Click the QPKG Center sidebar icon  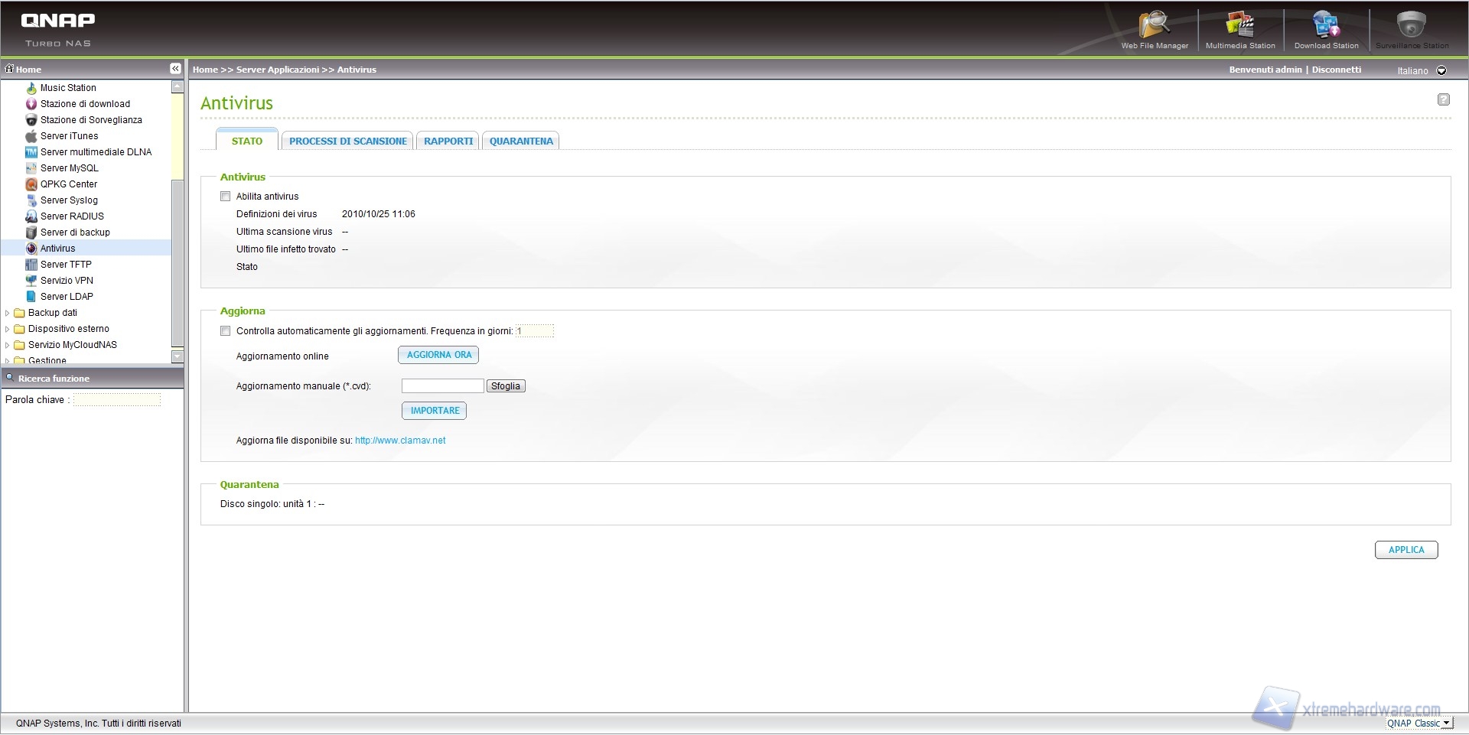31,184
